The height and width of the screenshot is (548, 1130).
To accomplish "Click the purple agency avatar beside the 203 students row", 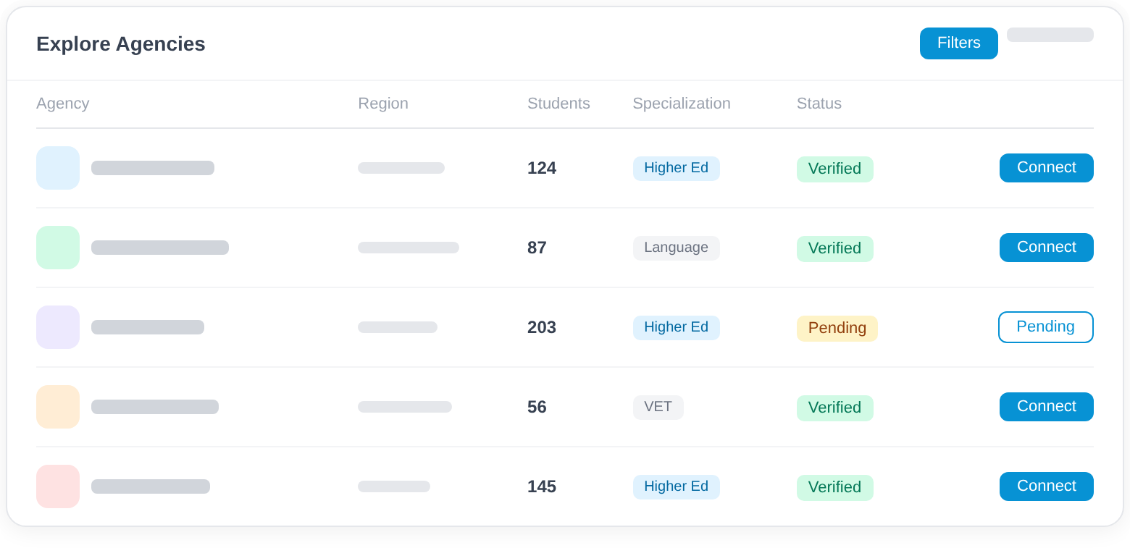I will [58, 326].
